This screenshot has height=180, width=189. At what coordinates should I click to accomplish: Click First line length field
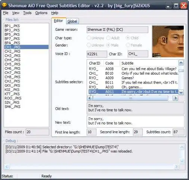[92, 132]
